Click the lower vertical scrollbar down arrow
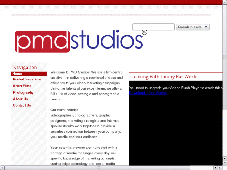Viewport: 227px width, 170px height. click(225, 163)
